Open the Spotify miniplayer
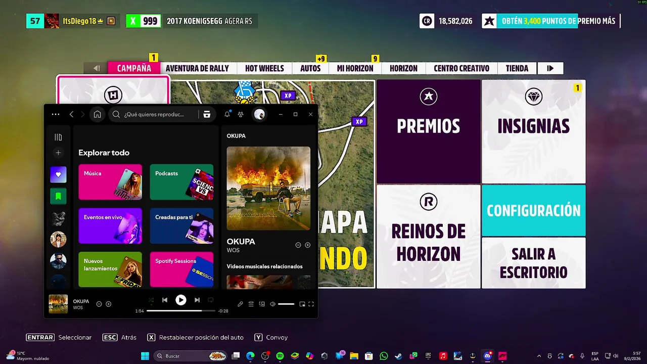Screen dimensions: 647x364 pos(302,304)
